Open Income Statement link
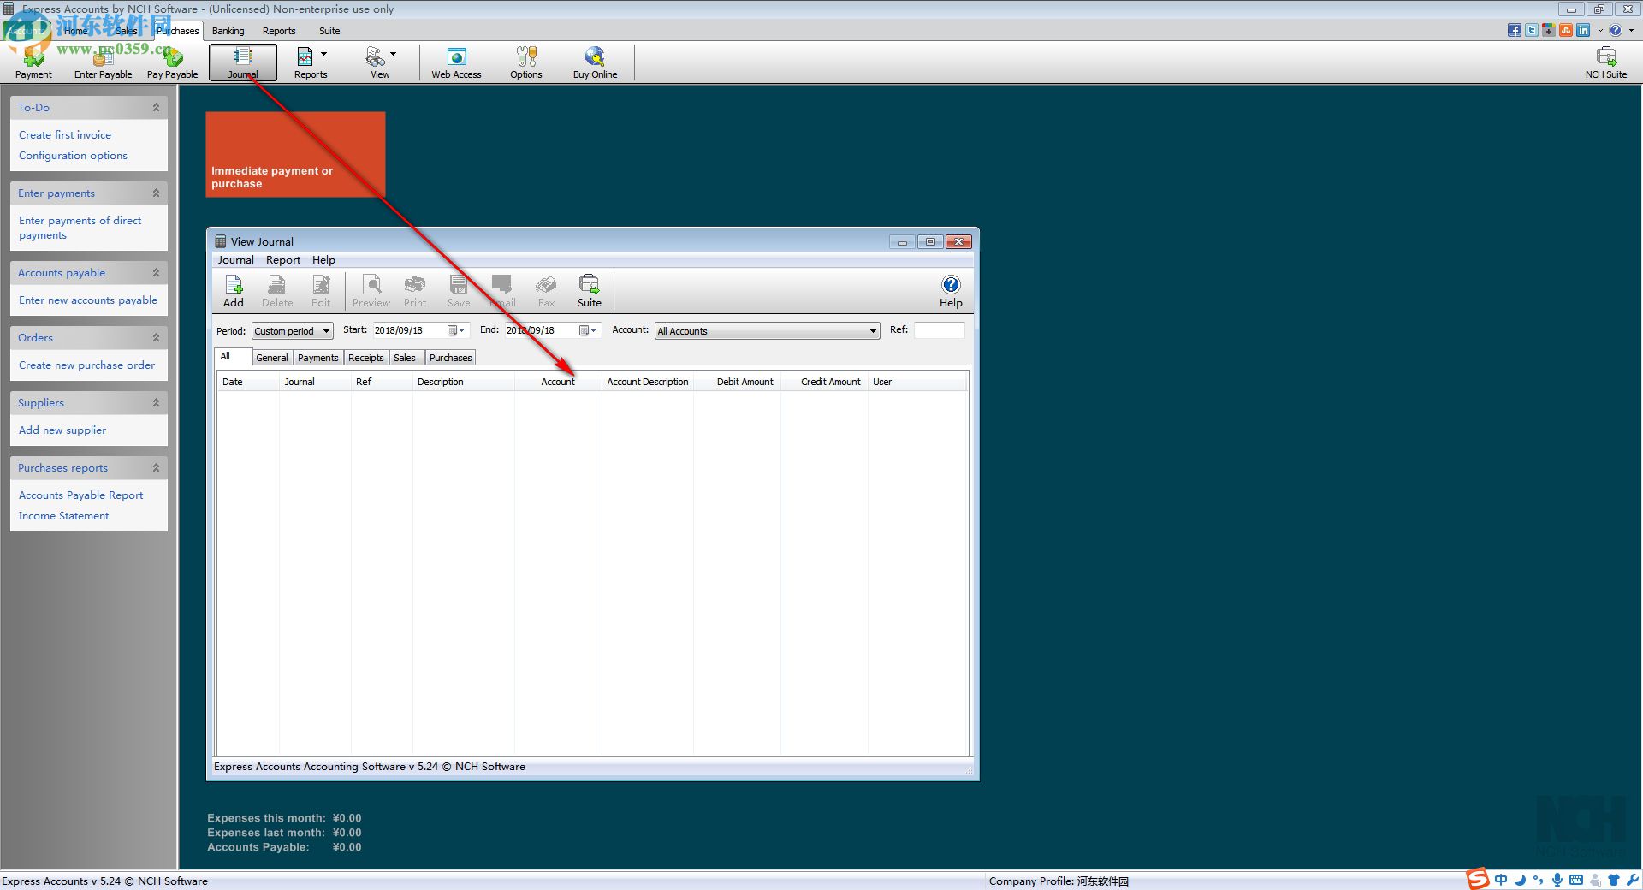1643x890 pixels. tap(64, 516)
